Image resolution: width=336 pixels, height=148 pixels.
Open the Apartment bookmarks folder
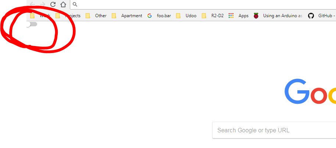(x=127, y=16)
